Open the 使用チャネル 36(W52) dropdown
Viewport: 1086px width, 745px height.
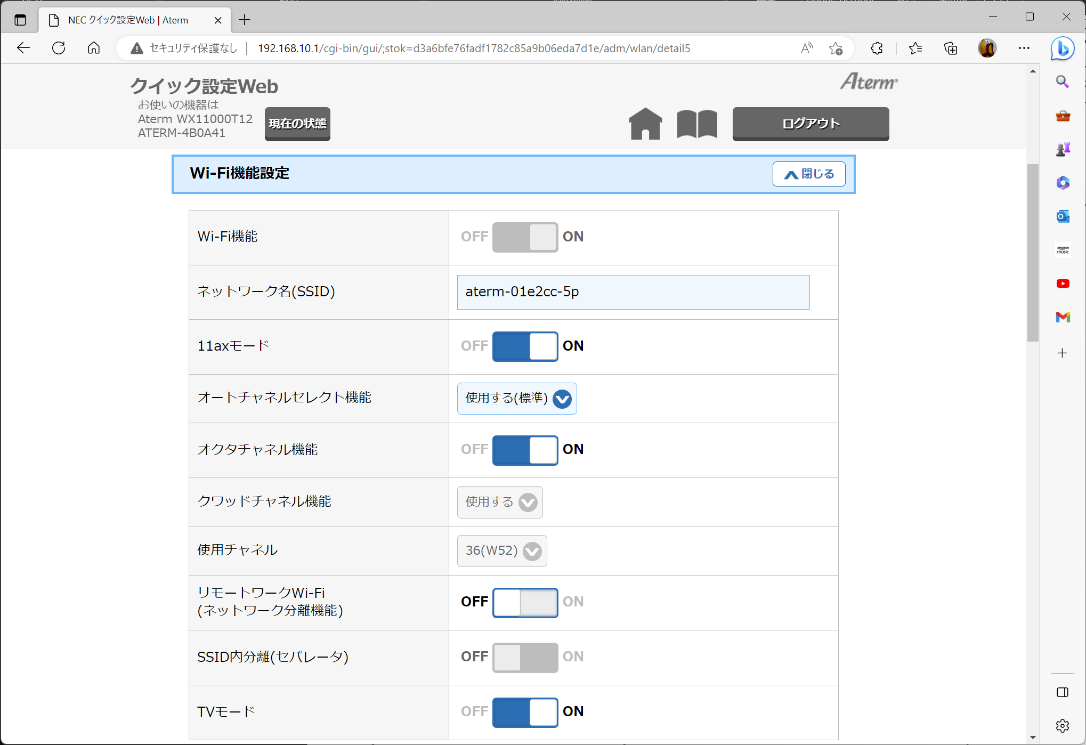pos(502,550)
